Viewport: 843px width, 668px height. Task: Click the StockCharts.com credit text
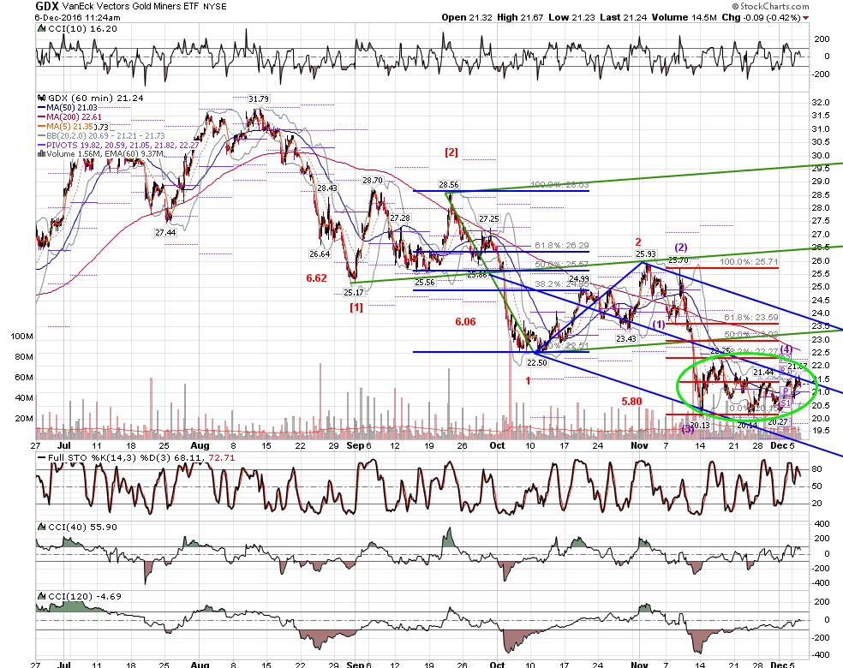coord(770,7)
